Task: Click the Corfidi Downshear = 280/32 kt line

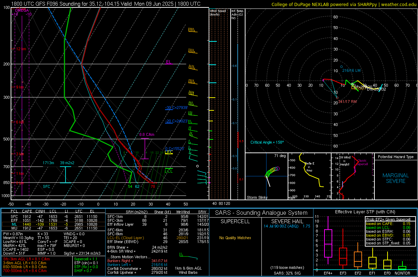Action: [137, 269]
